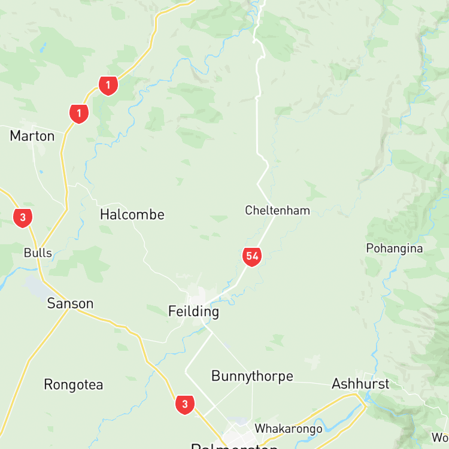Click the upper northeastern Highway 1 shield
Image resolution: width=449 pixels, height=449 pixels.
click(108, 86)
